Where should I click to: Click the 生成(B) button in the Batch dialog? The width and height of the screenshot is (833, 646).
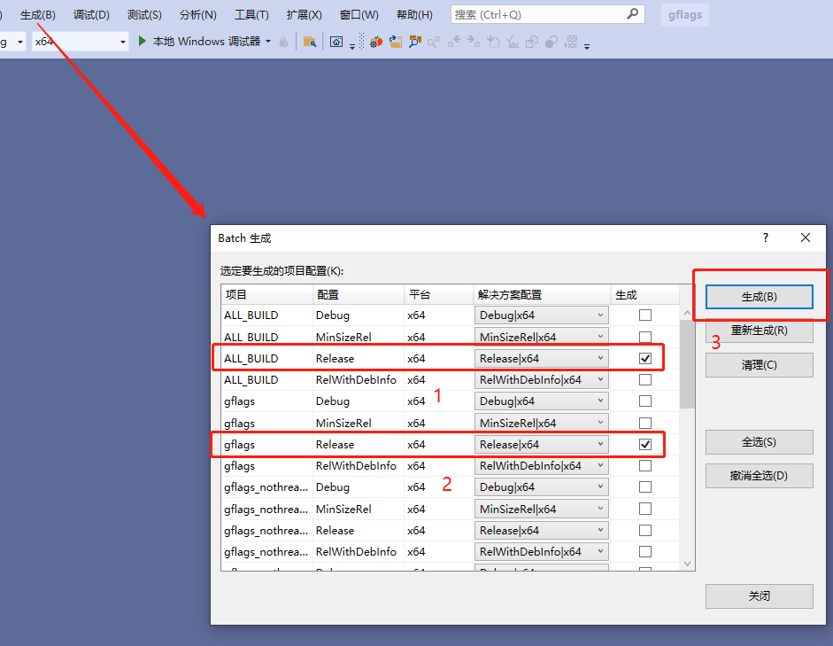coord(759,297)
